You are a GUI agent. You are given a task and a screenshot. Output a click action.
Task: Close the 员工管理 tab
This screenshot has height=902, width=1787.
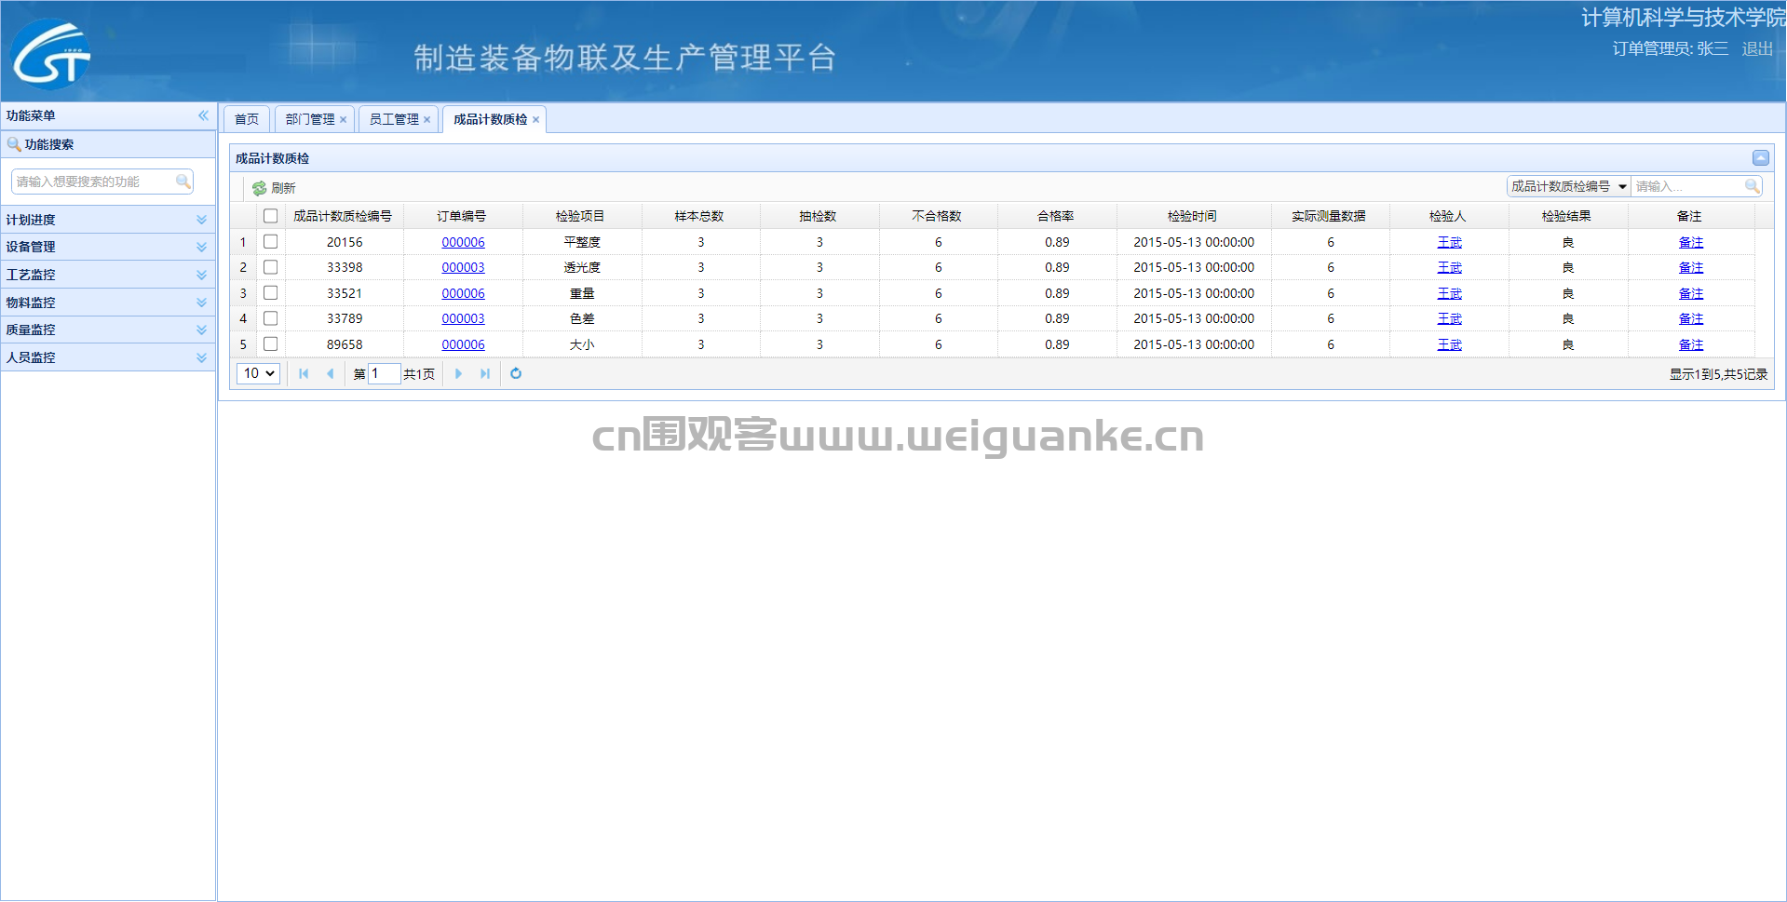tap(426, 119)
